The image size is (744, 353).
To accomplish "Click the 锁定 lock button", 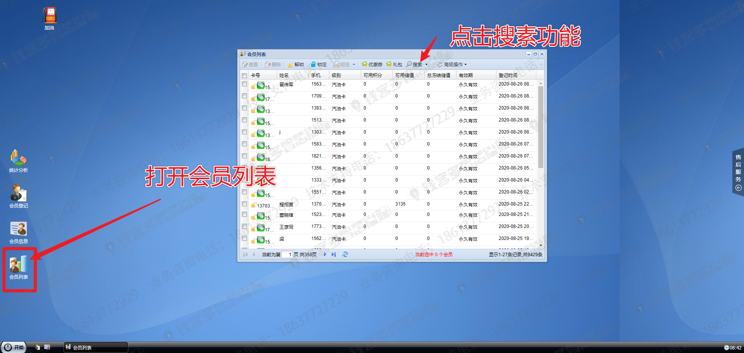I will [319, 65].
